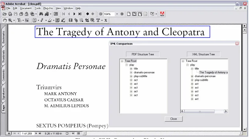Select the TouchUp Text T tool
This screenshot has width=249, height=139.
click(x=98, y=20)
